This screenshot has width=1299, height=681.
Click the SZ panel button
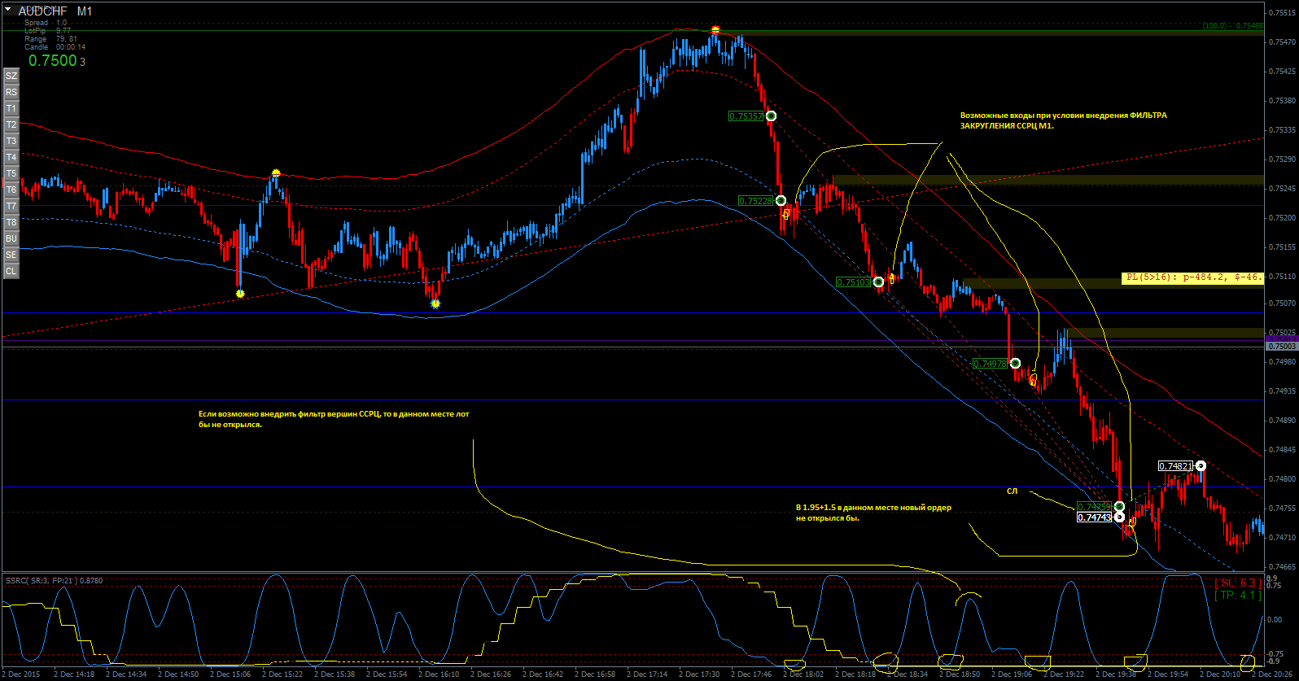11,76
